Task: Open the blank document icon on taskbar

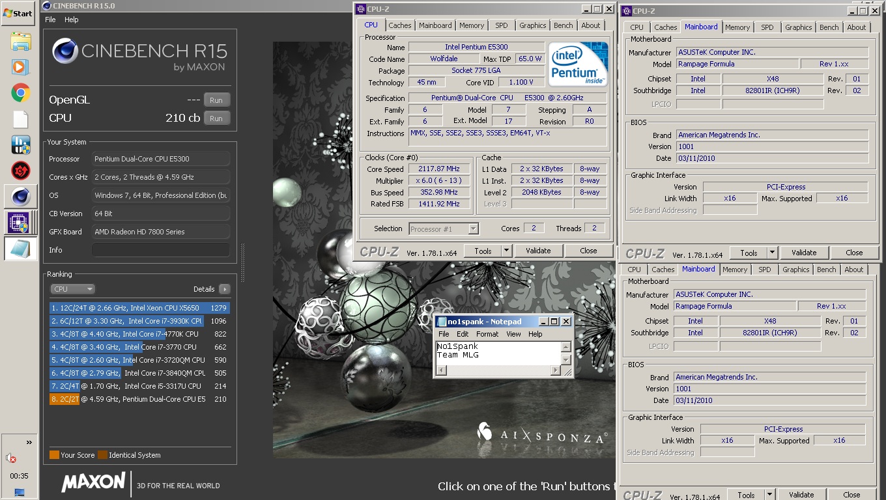Action: (20, 119)
